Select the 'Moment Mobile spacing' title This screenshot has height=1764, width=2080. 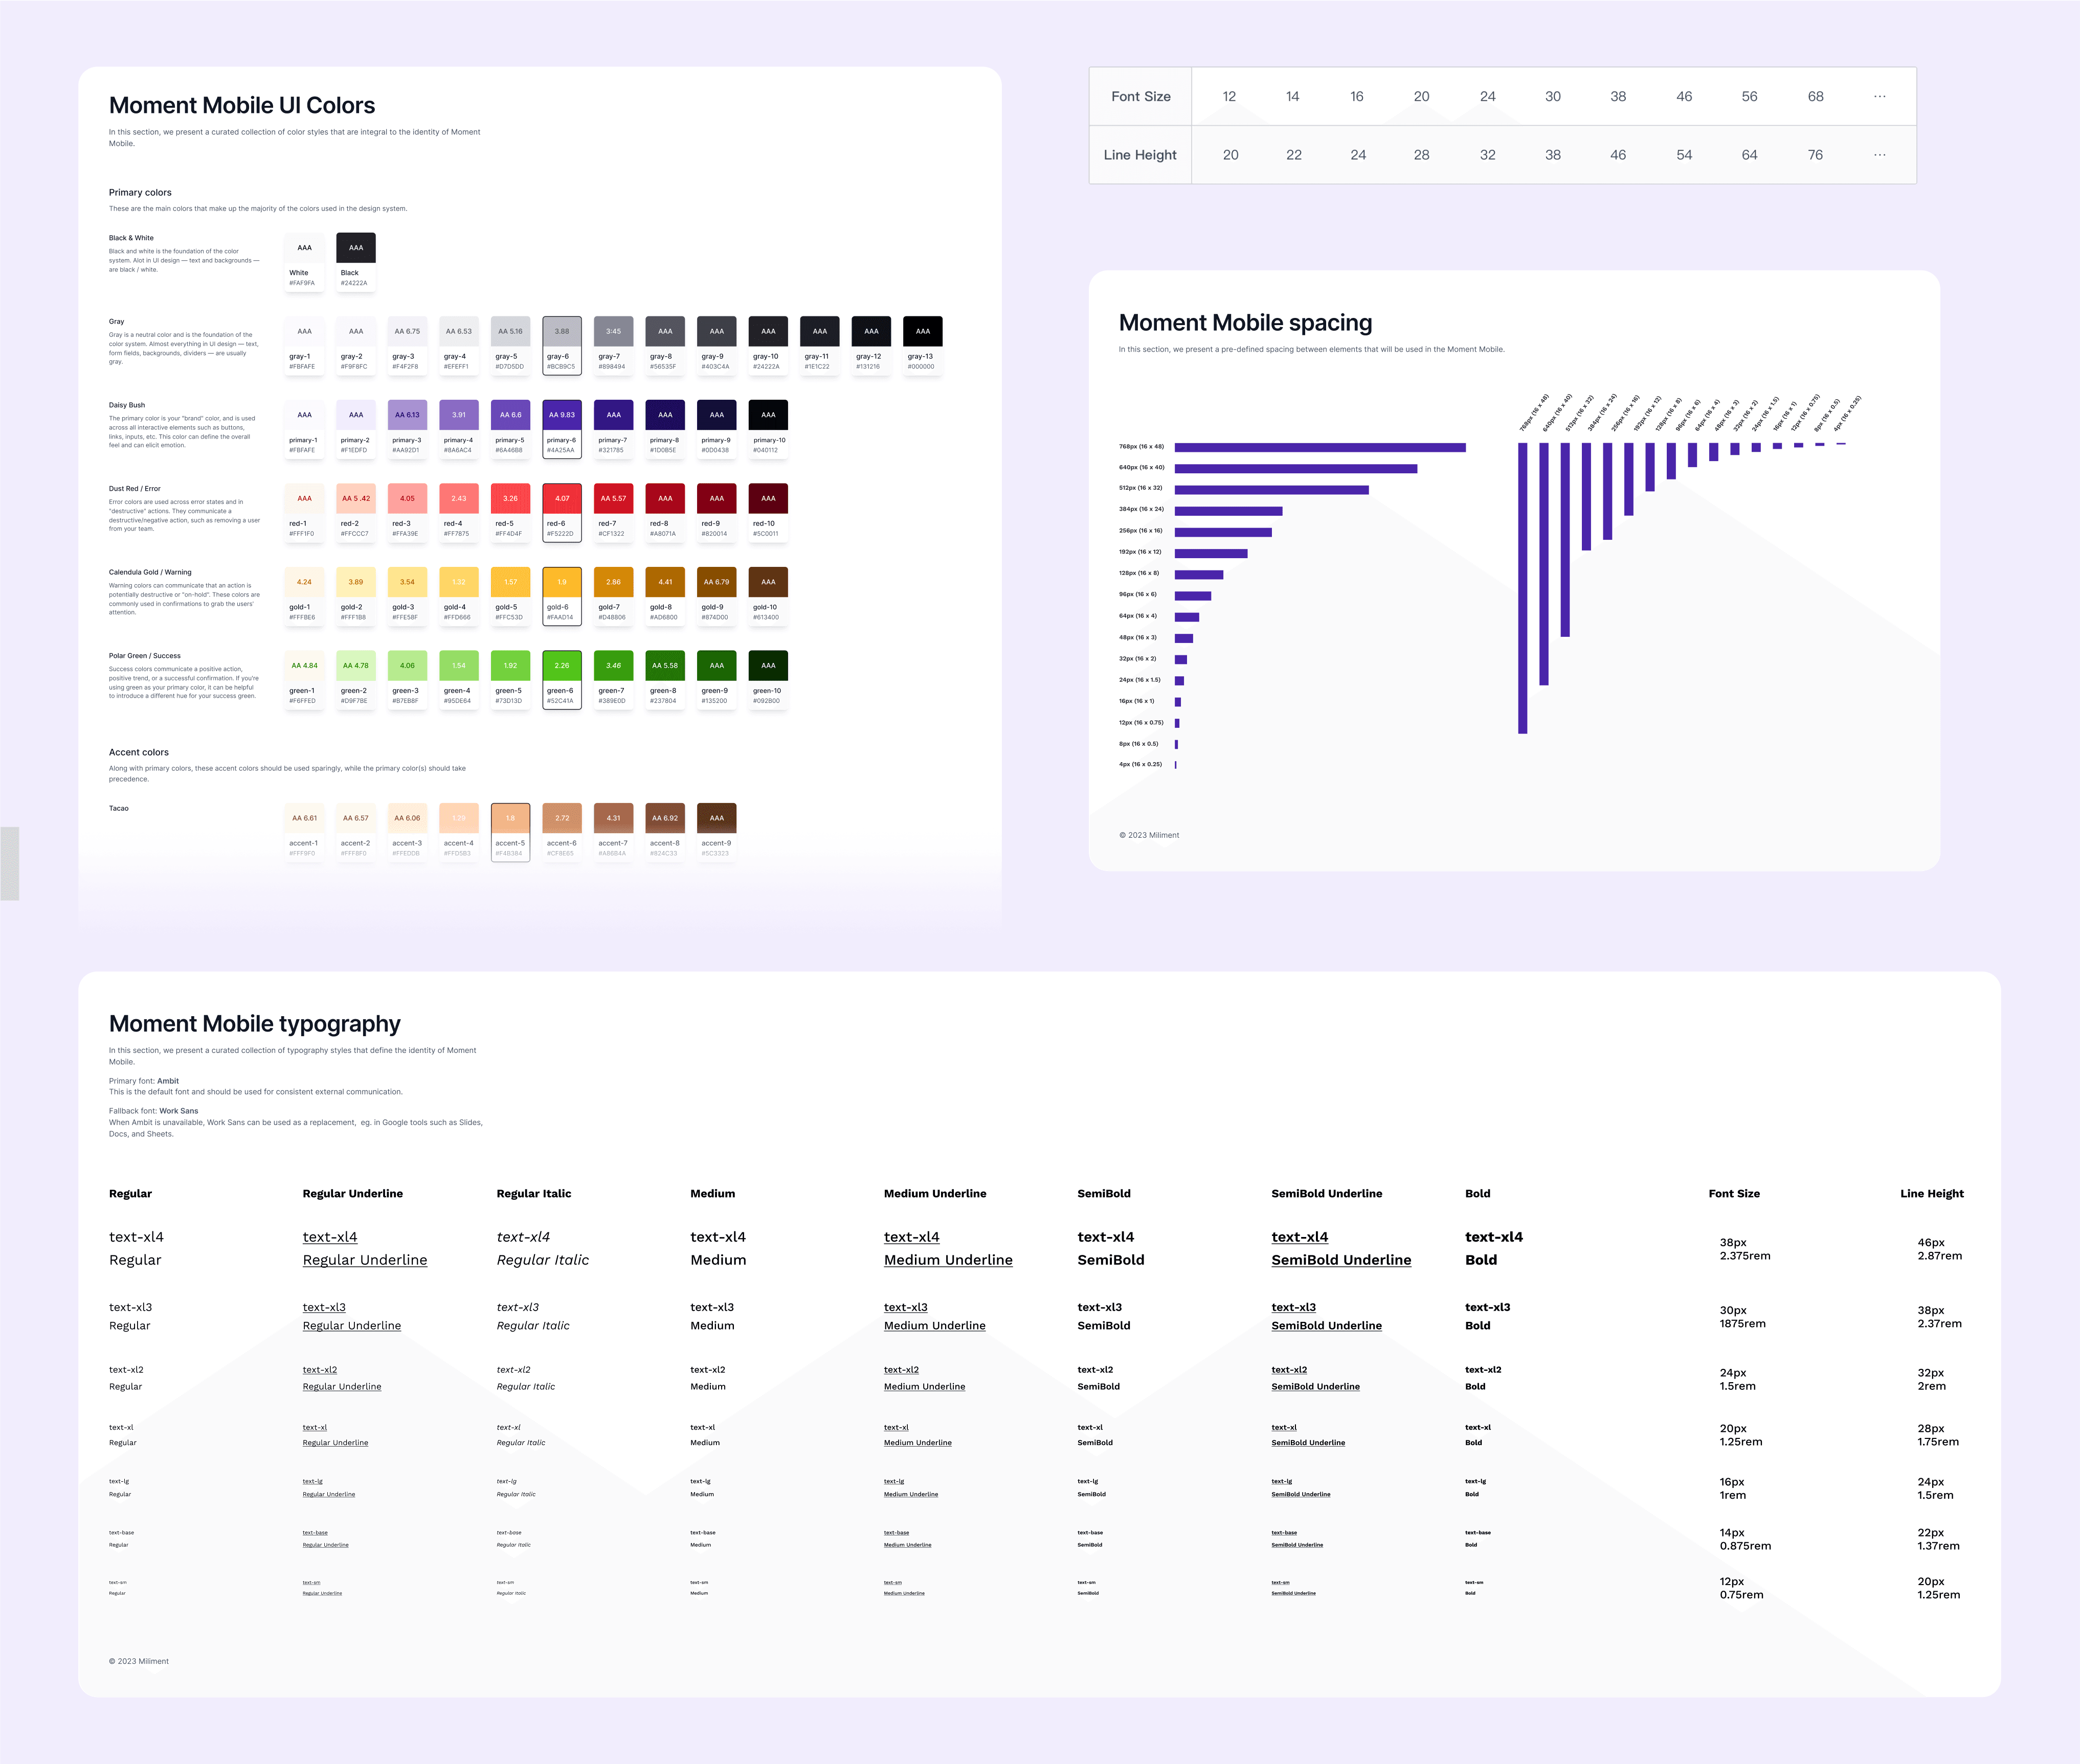pyautogui.click(x=1245, y=323)
